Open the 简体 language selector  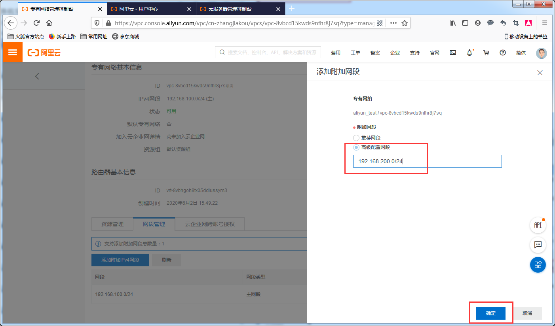tap(521, 53)
